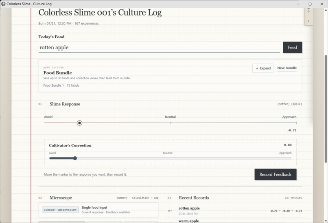328x223 pixels.
Task: Maximize the Culture Log window
Action: click(310, 4)
